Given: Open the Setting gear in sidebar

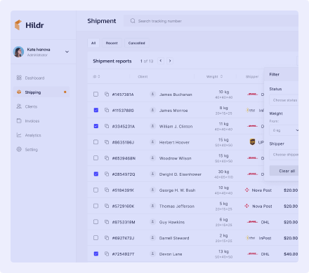Looking at the screenshot, I should pyautogui.click(x=19, y=149).
